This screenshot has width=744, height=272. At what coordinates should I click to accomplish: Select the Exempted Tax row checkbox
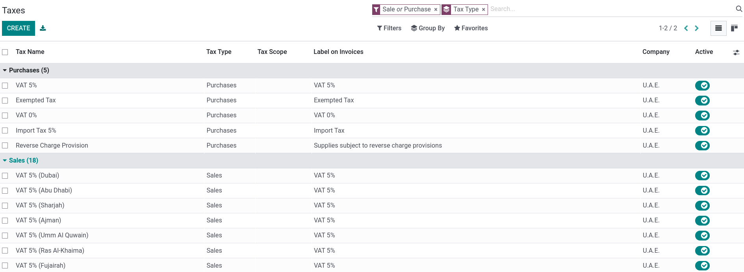[5, 100]
